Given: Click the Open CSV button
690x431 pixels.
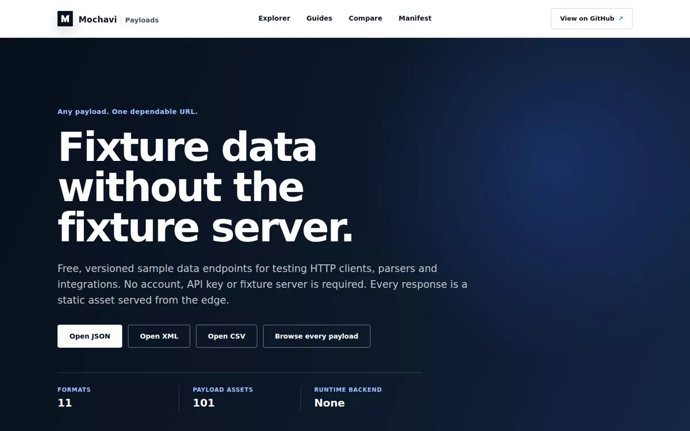Looking at the screenshot, I should (x=227, y=336).
